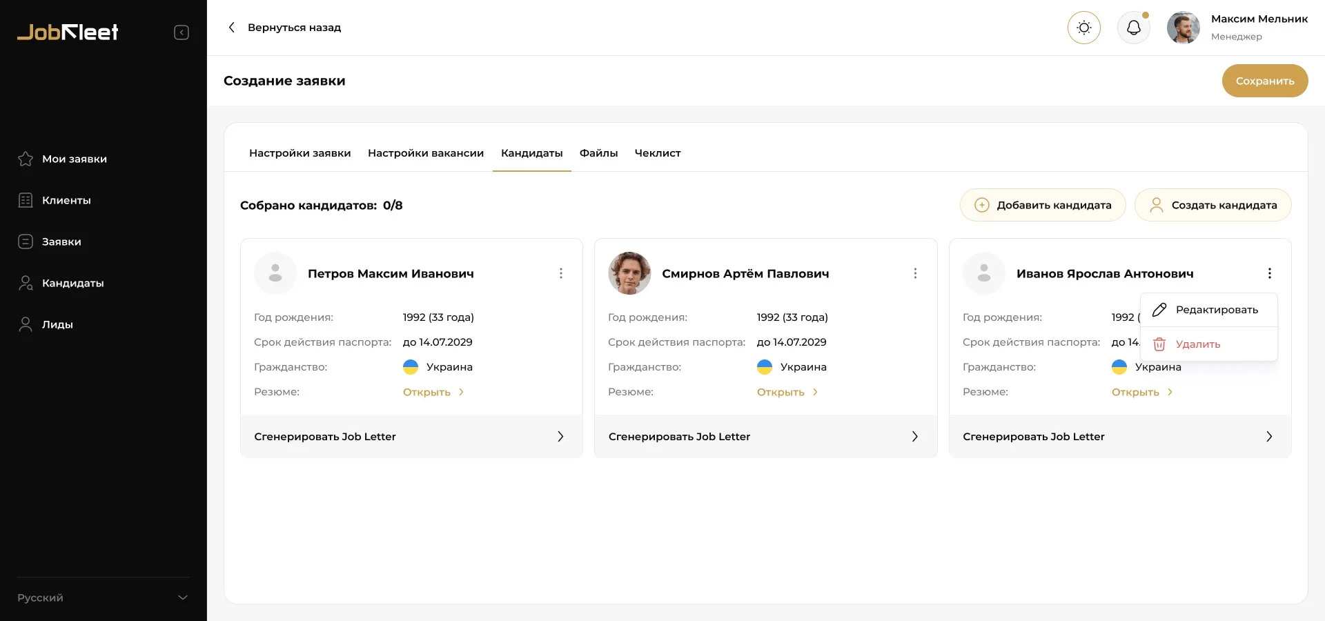
Task: Open Клиенты section in sidebar
Action: [66, 200]
